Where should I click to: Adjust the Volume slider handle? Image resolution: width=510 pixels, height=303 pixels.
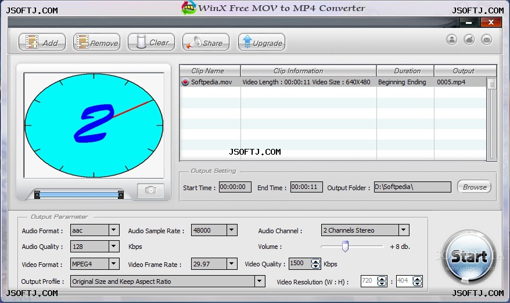tap(345, 247)
